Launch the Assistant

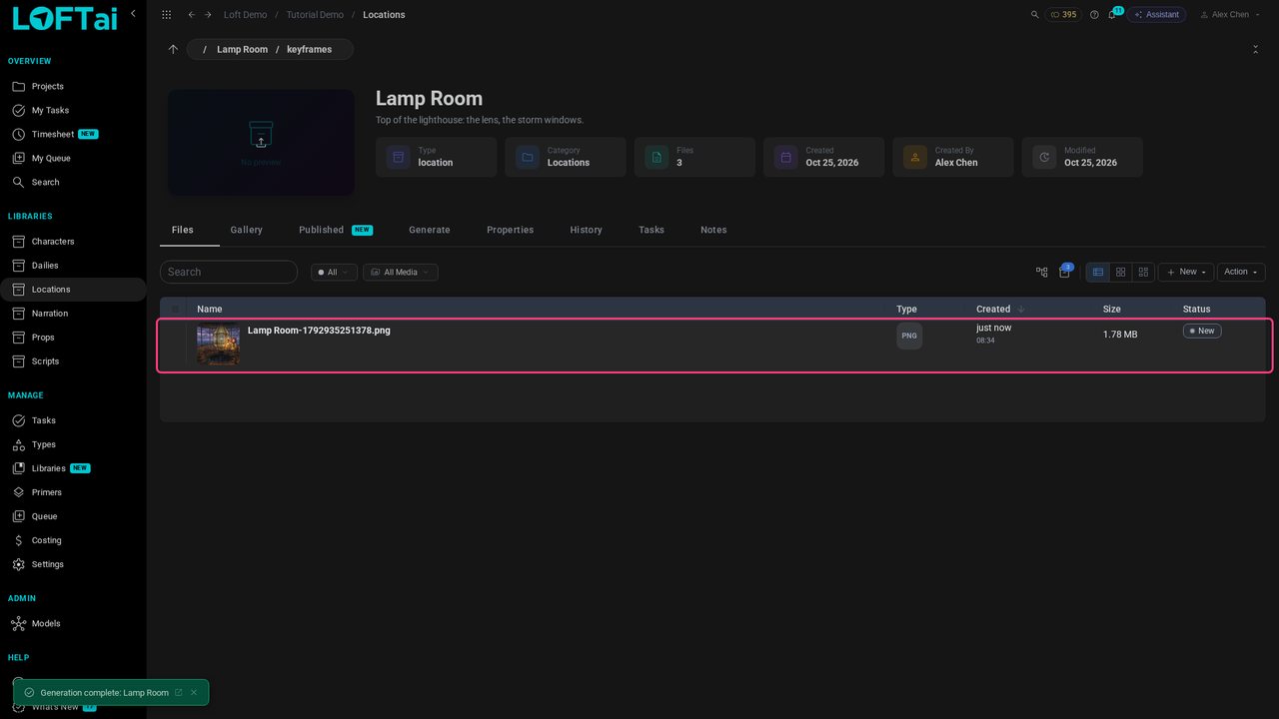point(1156,15)
